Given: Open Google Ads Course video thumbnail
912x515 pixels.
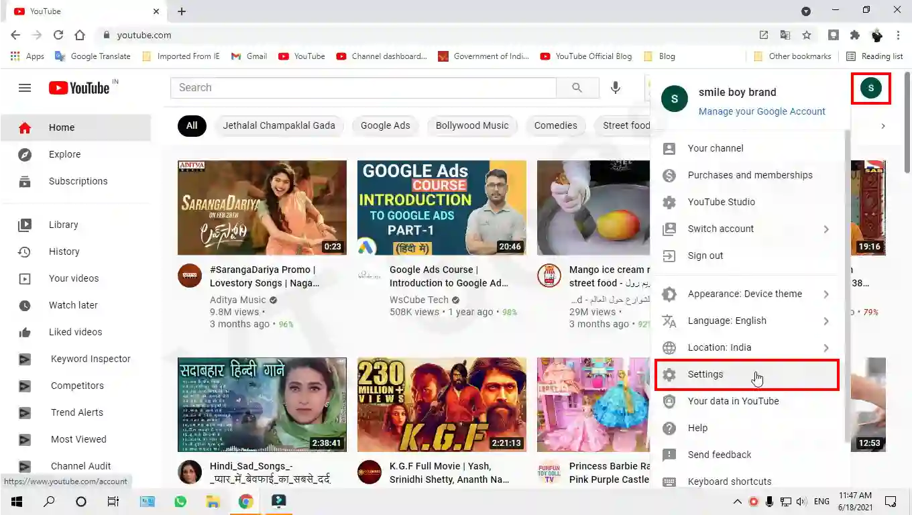Looking at the screenshot, I should [x=442, y=207].
